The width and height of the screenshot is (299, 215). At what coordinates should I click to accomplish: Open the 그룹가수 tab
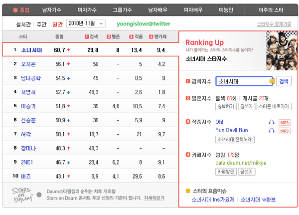(122, 10)
